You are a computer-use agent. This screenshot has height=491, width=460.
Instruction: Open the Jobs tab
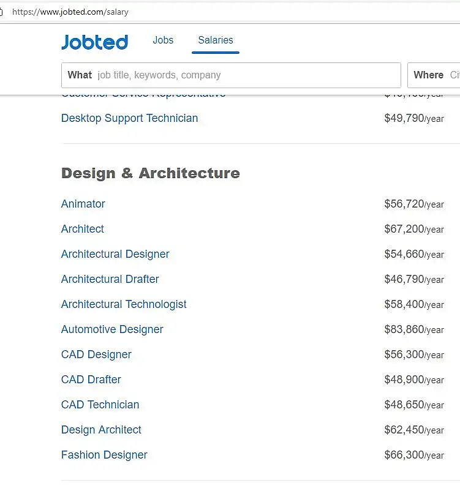point(163,40)
